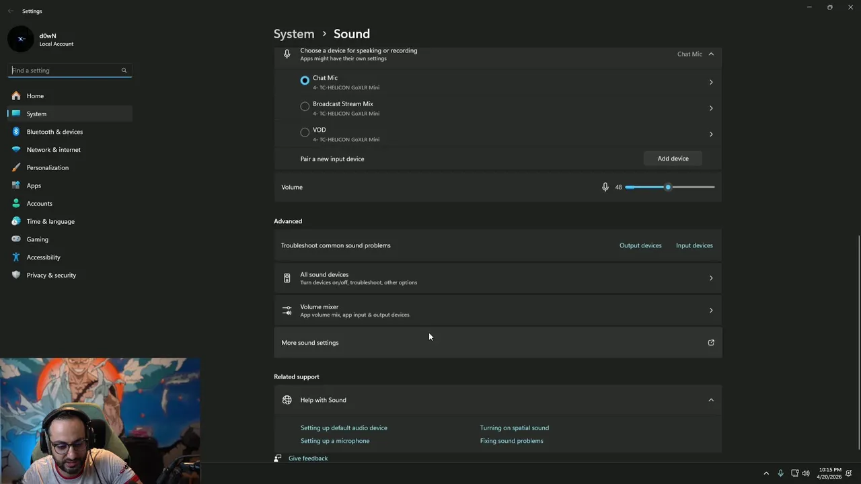The height and width of the screenshot is (484, 861).
Task: Click the Gaming controller icon in the sidebar
Action: click(x=16, y=239)
